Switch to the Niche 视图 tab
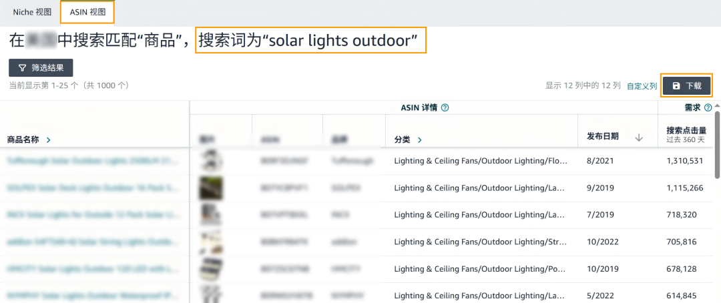The width and height of the screenshot is (721, 303). coord(32,12)
